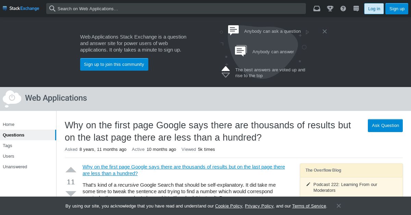The image size is (411, 215).
Task: Upvote the question with up arrow
Action: click(71, 170)
